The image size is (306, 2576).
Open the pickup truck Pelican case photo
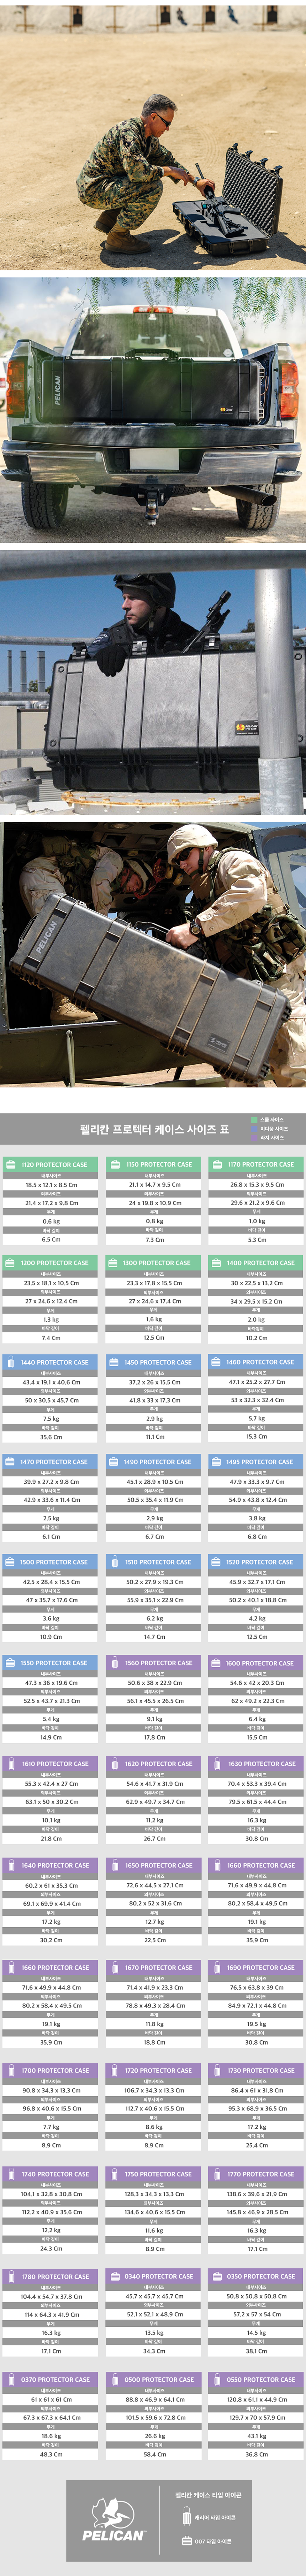[153, 410]
